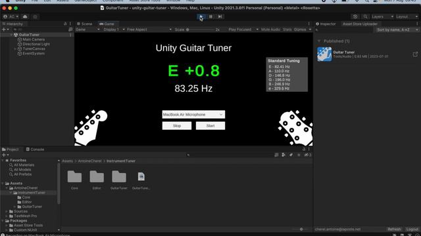Viewport: 421px width, 236px height.
Task: Click the Asset Store Uploader search field
Action: click(345, 29)
